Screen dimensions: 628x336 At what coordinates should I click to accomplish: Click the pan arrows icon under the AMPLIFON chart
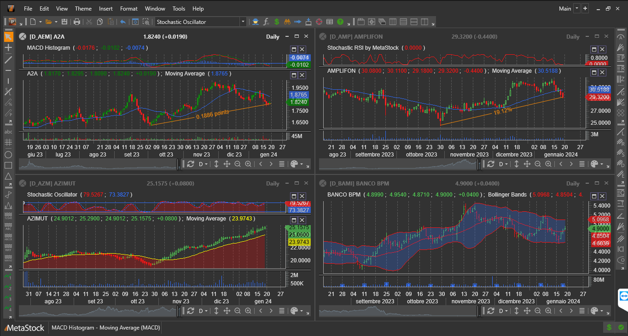(527, 164)
